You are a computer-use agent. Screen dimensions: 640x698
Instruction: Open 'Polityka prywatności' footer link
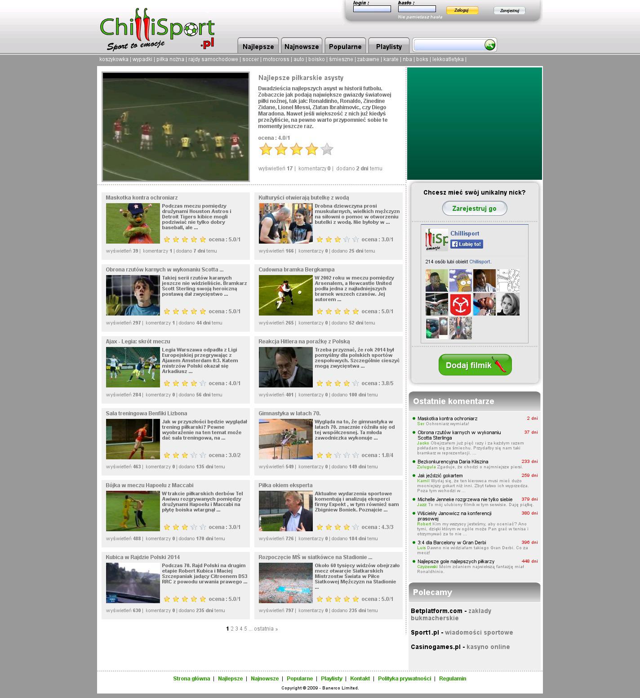tap(404, 679)
